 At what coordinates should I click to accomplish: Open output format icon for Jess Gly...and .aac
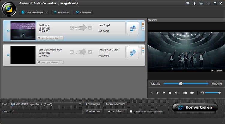pyautogui.click(x=133, y=52)
